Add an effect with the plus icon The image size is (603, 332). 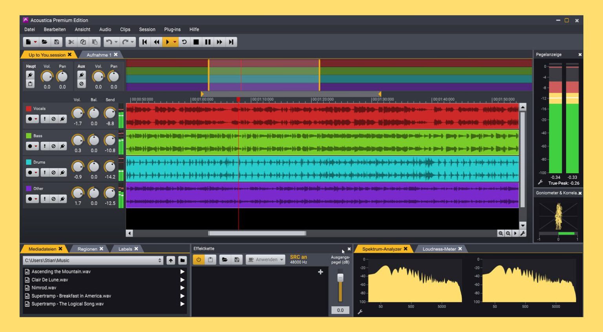pyautogui.click(x=320, y=272)
